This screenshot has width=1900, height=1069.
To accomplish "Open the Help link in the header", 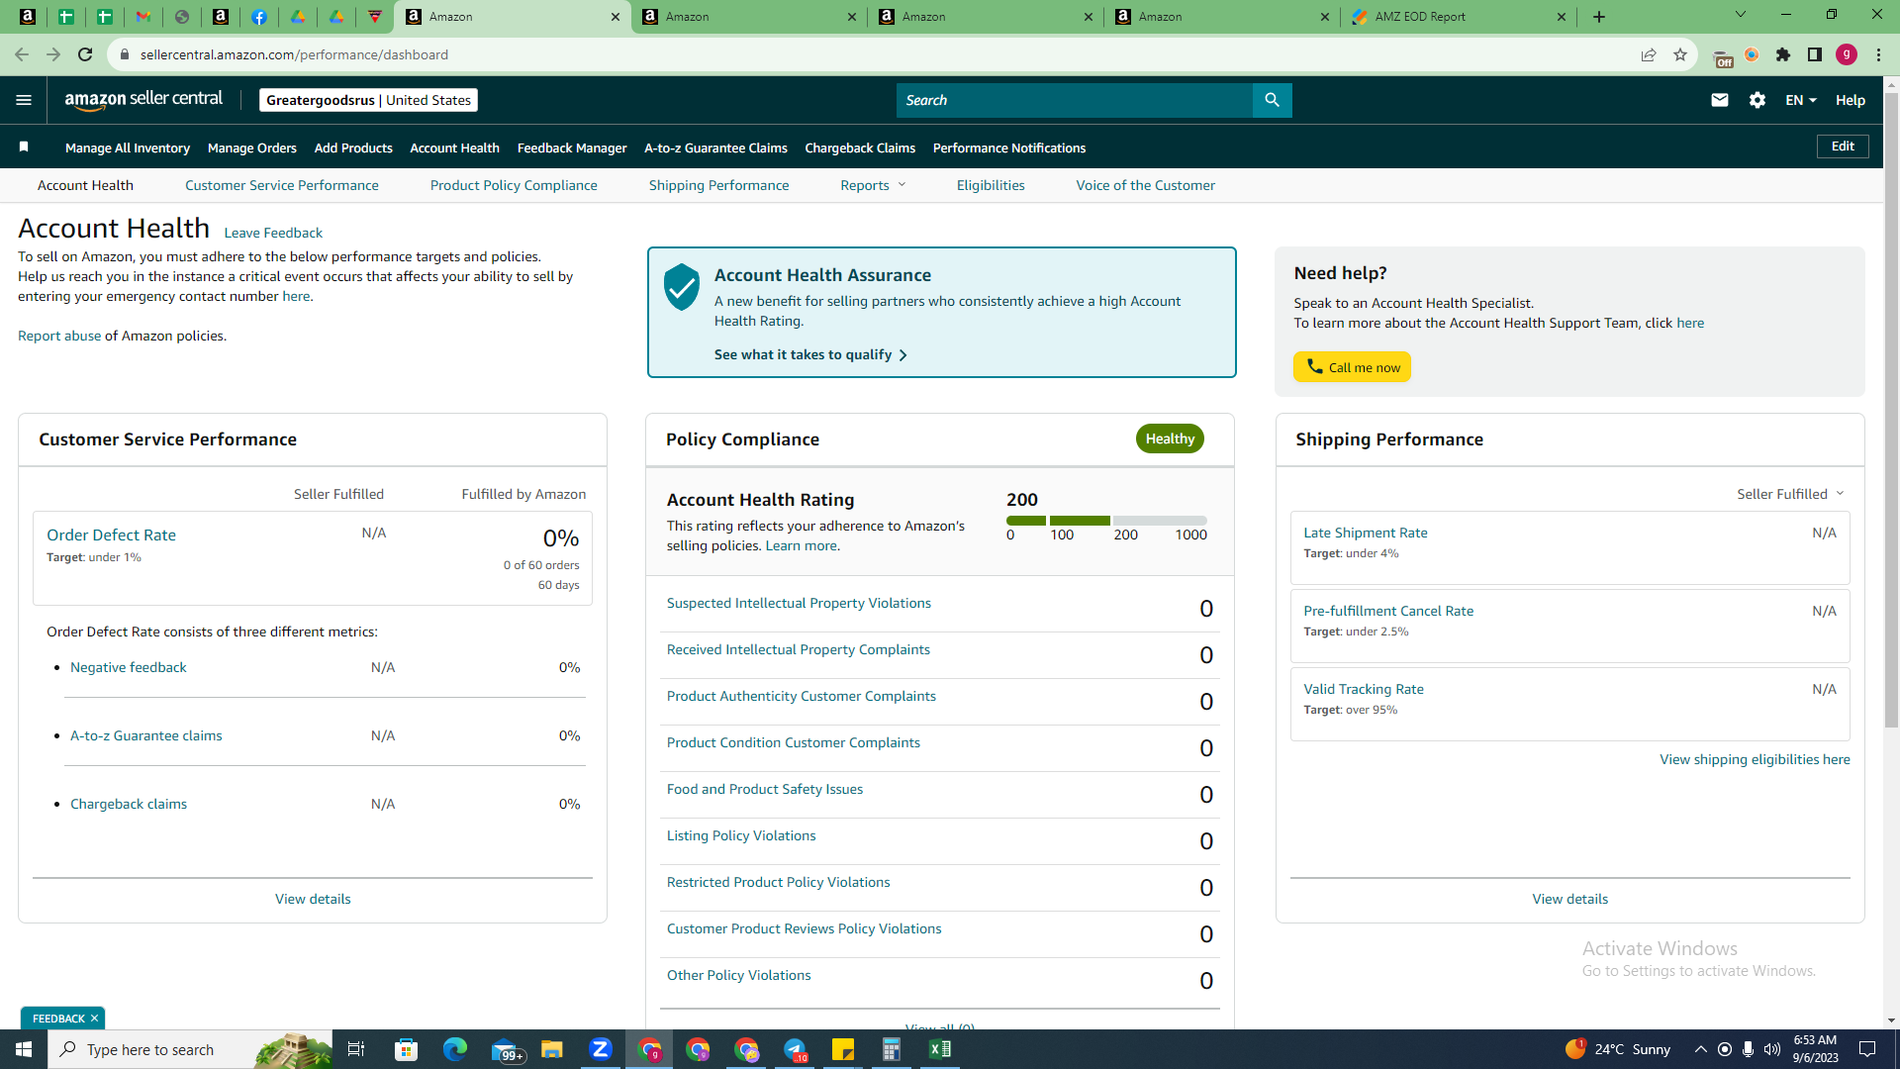I will (x=1851, y=100).
